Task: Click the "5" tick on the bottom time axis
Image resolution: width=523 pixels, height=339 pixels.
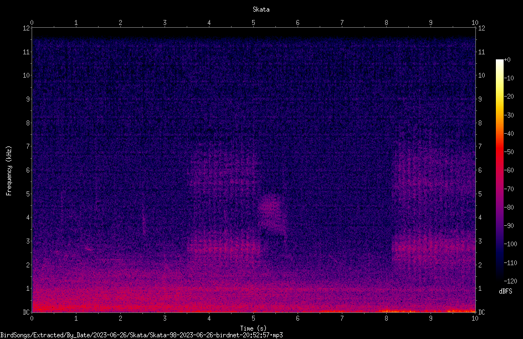Action: pos(254,318)
